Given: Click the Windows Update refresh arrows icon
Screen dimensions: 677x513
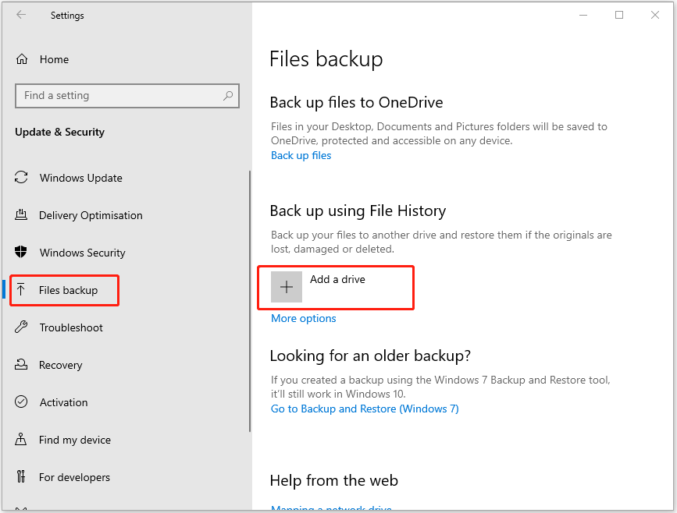Looking at the screenshot, I should coord(21,178).
